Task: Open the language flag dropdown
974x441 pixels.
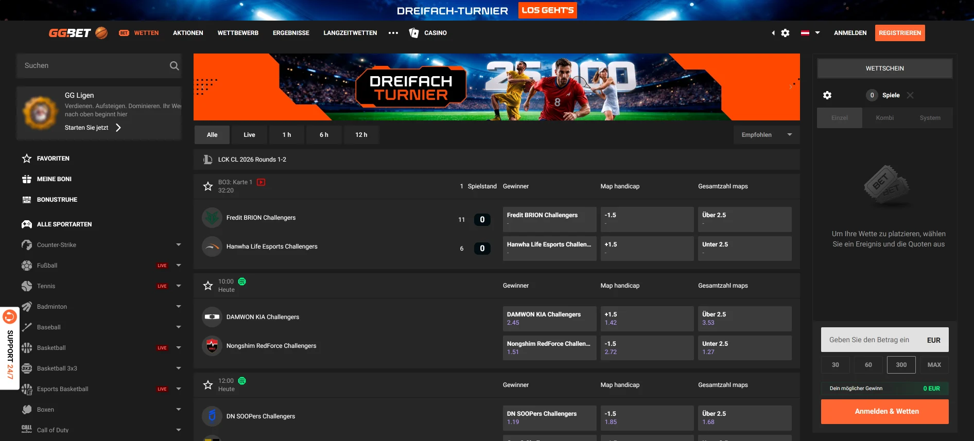Action: pyautogui.click(x=810, y=33)
